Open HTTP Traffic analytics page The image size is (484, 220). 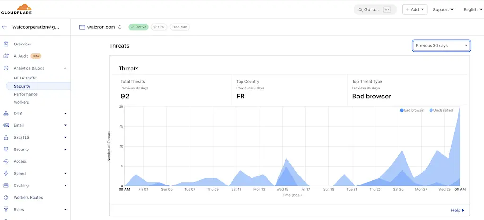[x=26, y=78]
